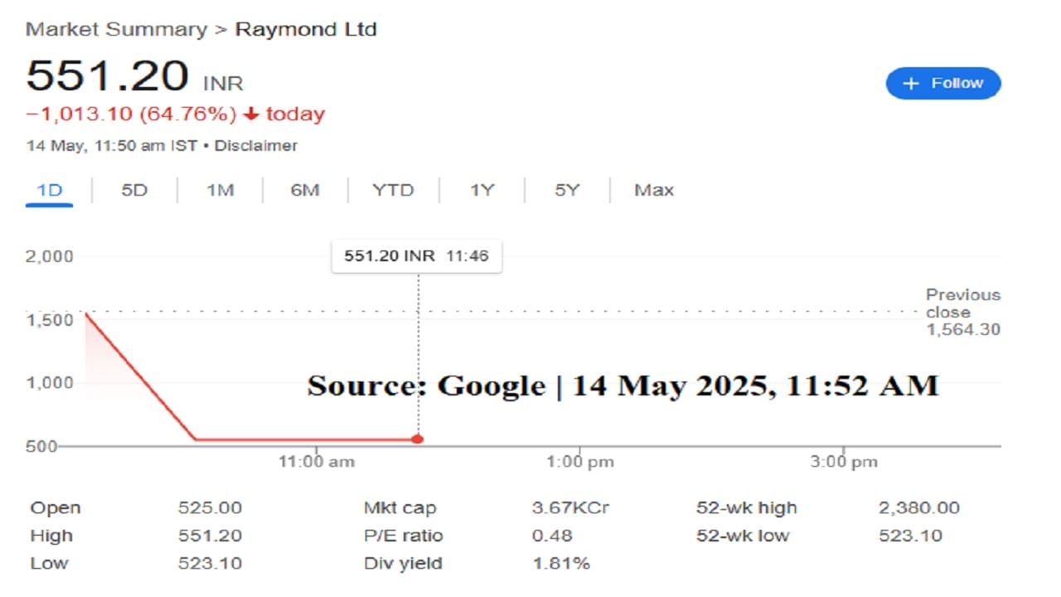1061x597 pixels.
Task: Click the large 551.20 price value
Action: 108,75
